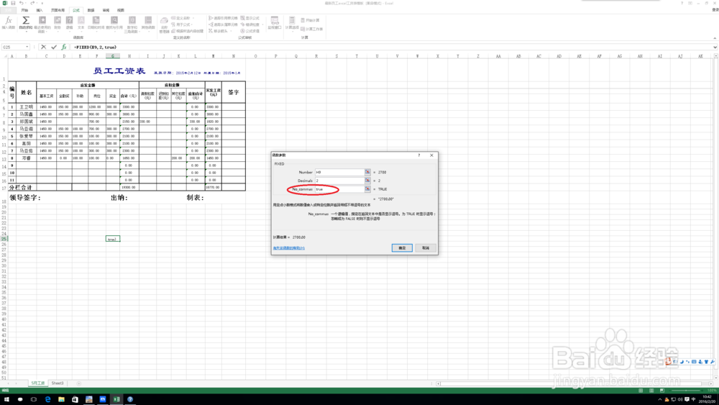
Task: Expand the formula bar chevron
Action: point(715,47)
